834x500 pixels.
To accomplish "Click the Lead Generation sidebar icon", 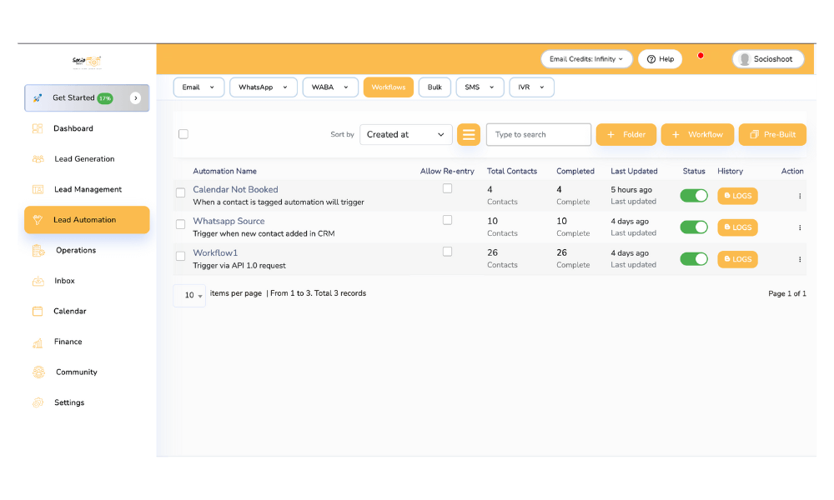I will (38, 159).
